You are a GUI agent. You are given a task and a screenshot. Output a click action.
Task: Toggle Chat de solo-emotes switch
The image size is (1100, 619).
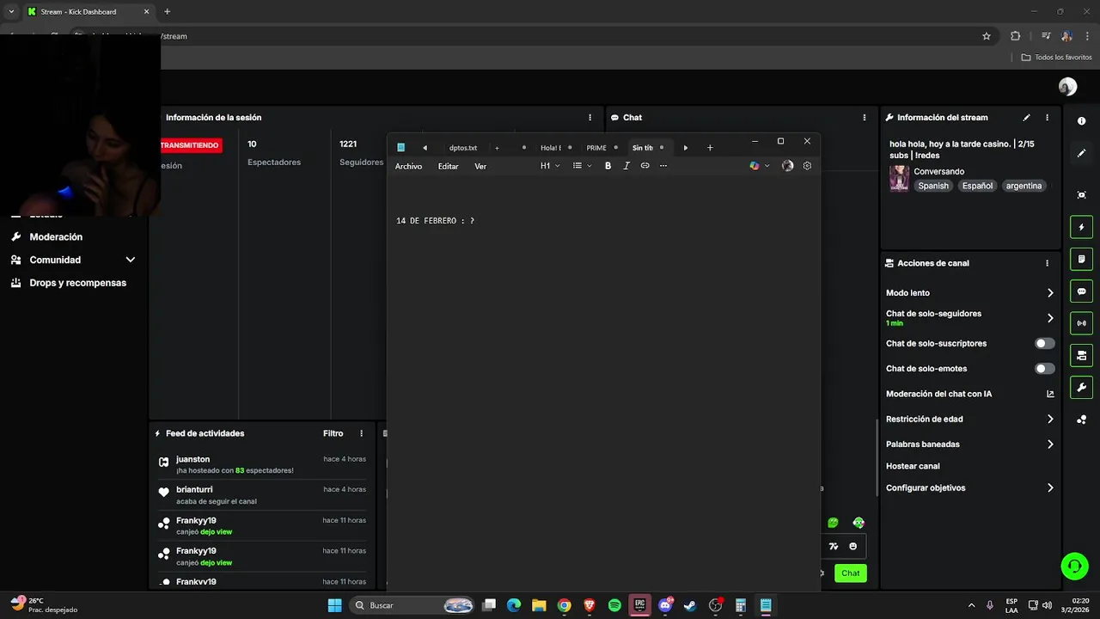(1044, 369)
